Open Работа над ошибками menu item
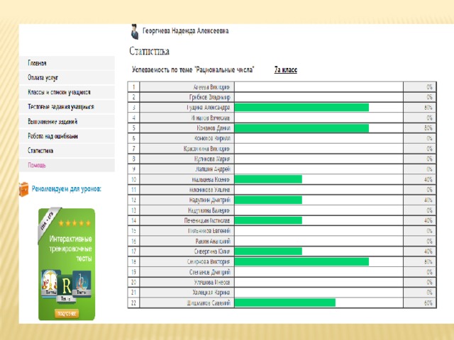This screenshot has width=454, height=340. click(67, 136)
